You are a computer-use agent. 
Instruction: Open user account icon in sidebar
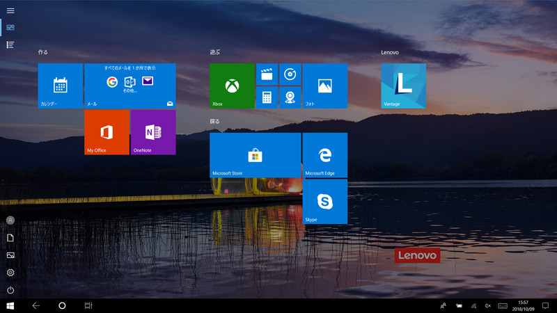tap(10, 220)
